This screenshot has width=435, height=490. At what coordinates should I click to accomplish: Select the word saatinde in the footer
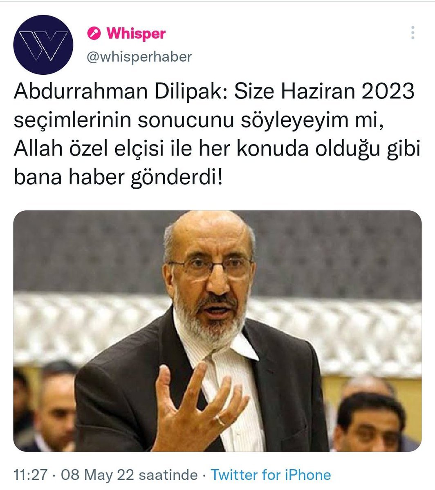click(168, 475)
